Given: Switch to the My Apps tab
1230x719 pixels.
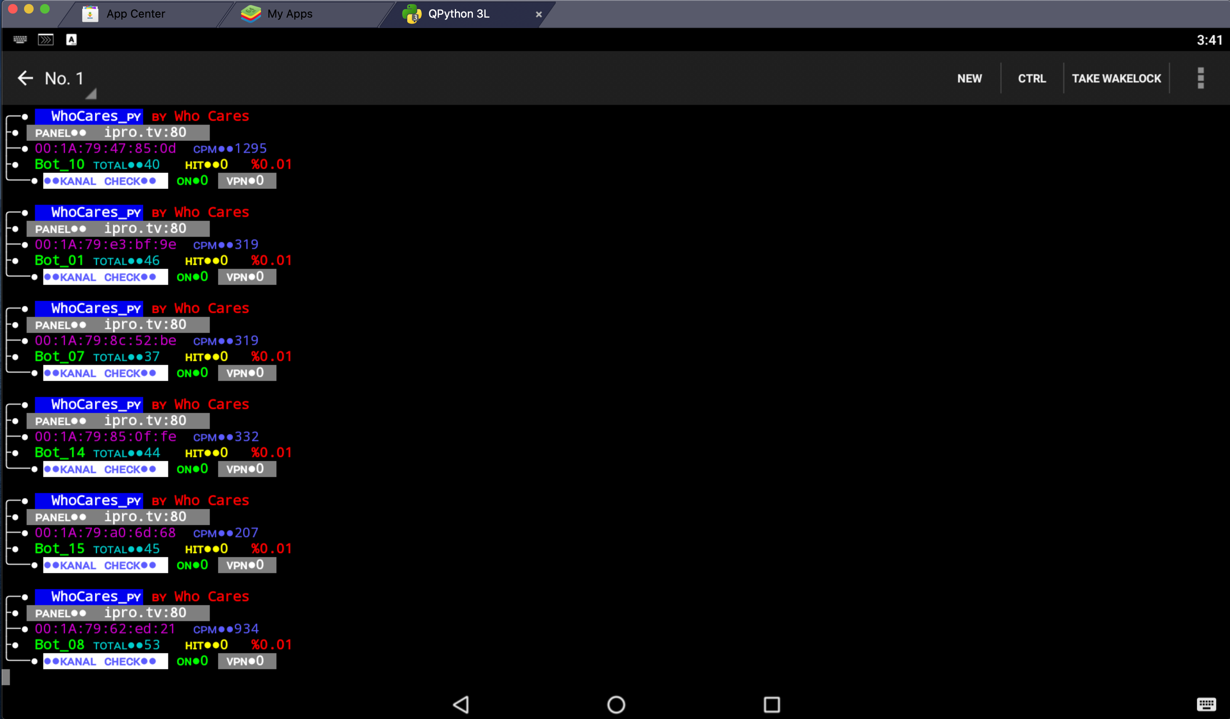Looking at the screenshot, I should click(288, 14).
